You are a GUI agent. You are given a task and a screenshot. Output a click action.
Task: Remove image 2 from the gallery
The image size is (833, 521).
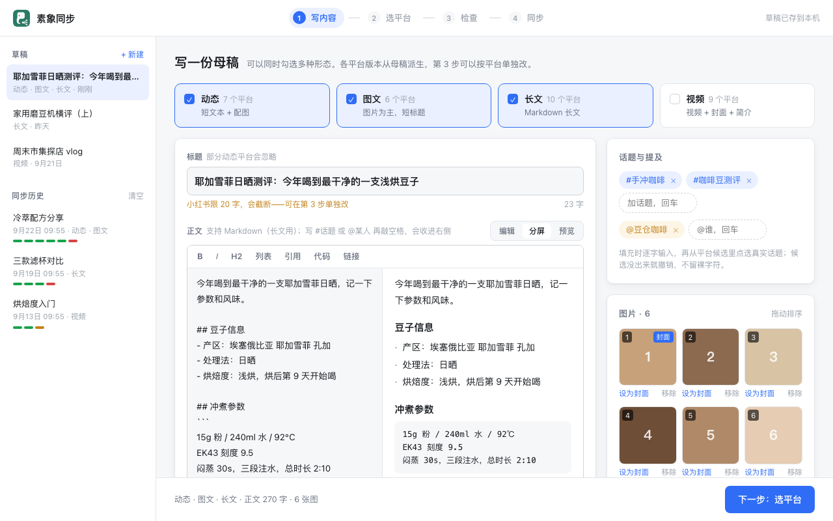(x=732, y=393)
